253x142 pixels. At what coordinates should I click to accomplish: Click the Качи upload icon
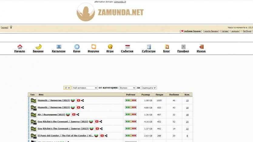(x=77, y=47)
